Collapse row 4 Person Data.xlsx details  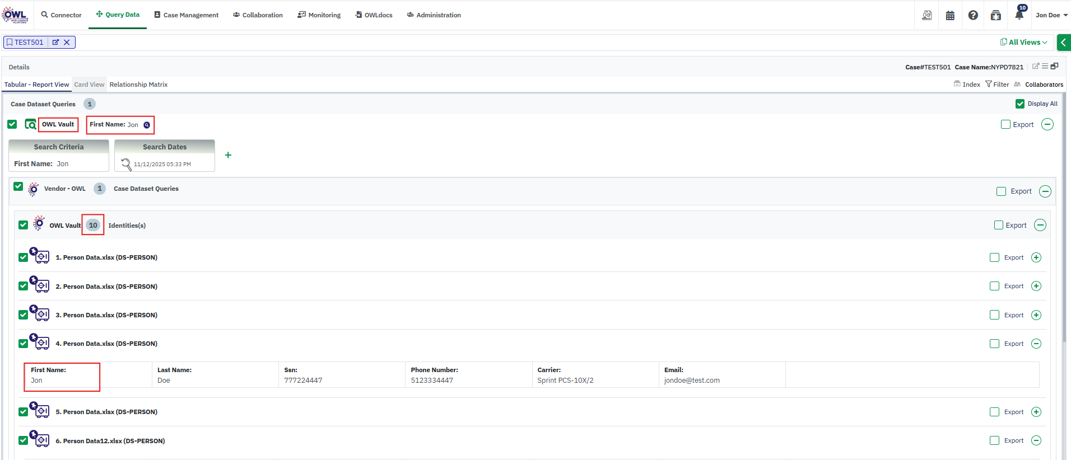1036,344
